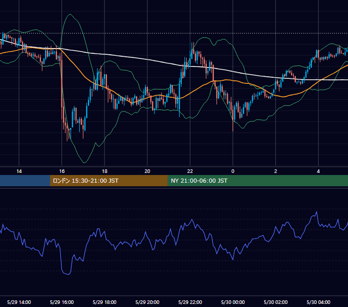Click the 0 hour axis label
The width and height of the screenshot is (348, 307).
click(x=233, y=171)
